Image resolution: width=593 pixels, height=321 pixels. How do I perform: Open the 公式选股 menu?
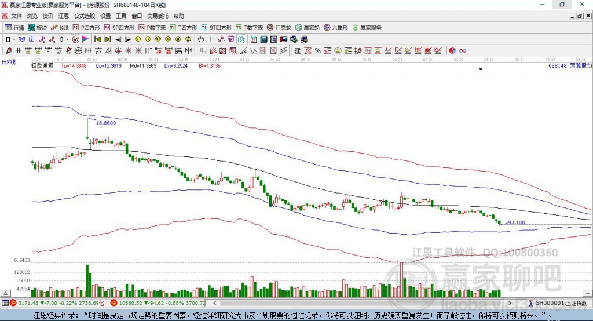(85, 16)
